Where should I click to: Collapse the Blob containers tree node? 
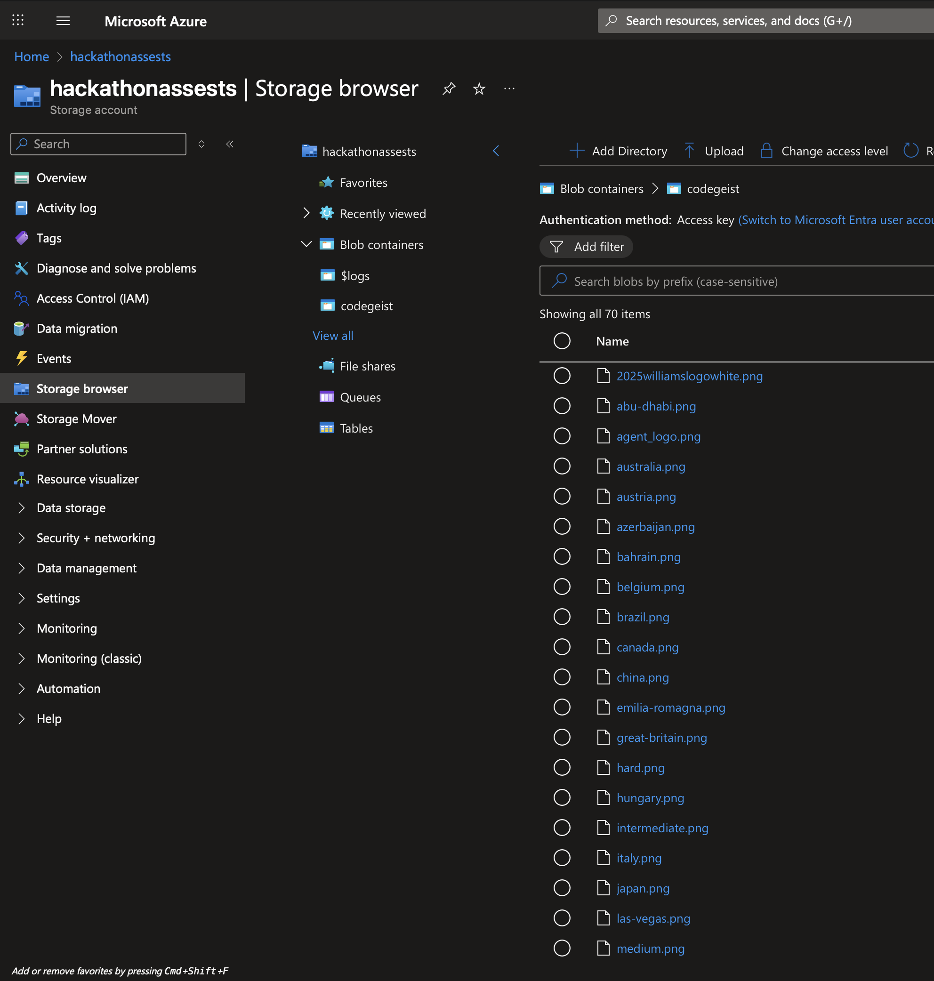(306, 244)
